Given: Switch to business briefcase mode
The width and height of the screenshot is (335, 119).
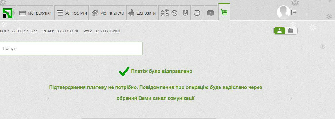Looking at the screenshot, I should pos(291,31).
